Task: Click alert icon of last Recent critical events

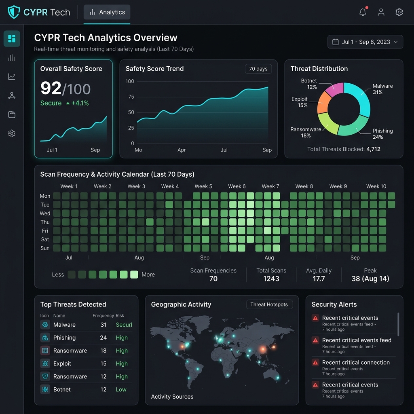Action: (x=315, y=385)
